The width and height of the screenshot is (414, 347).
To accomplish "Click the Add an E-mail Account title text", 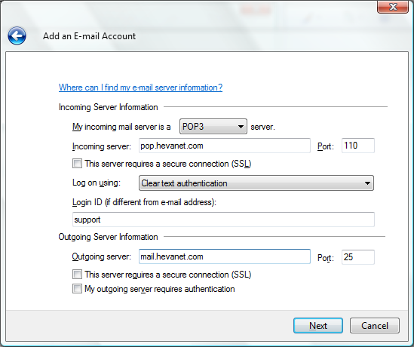I will (x=89, y=36).
